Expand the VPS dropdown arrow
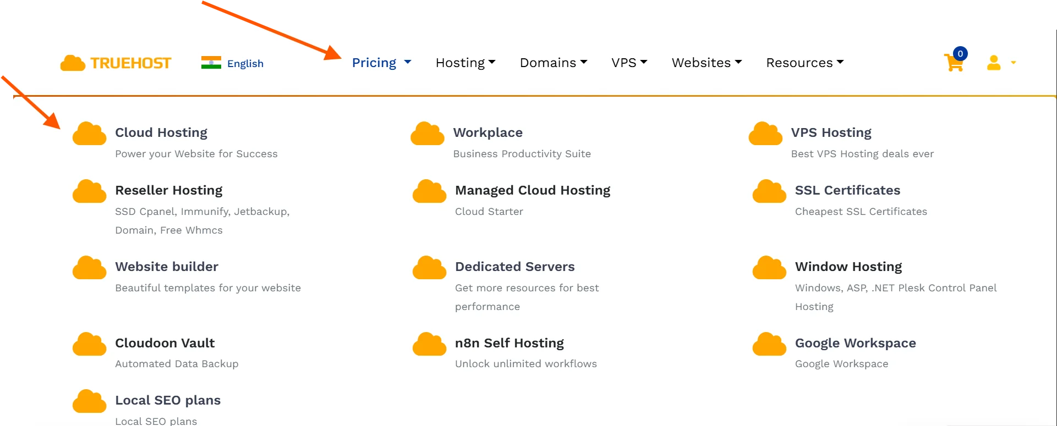 [644, 62]
